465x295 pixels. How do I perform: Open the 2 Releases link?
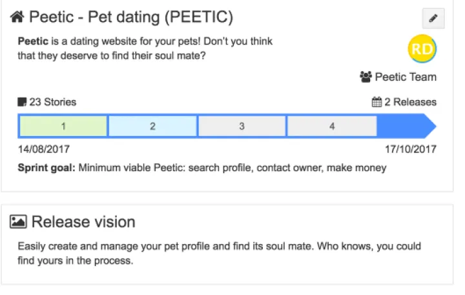410,102
